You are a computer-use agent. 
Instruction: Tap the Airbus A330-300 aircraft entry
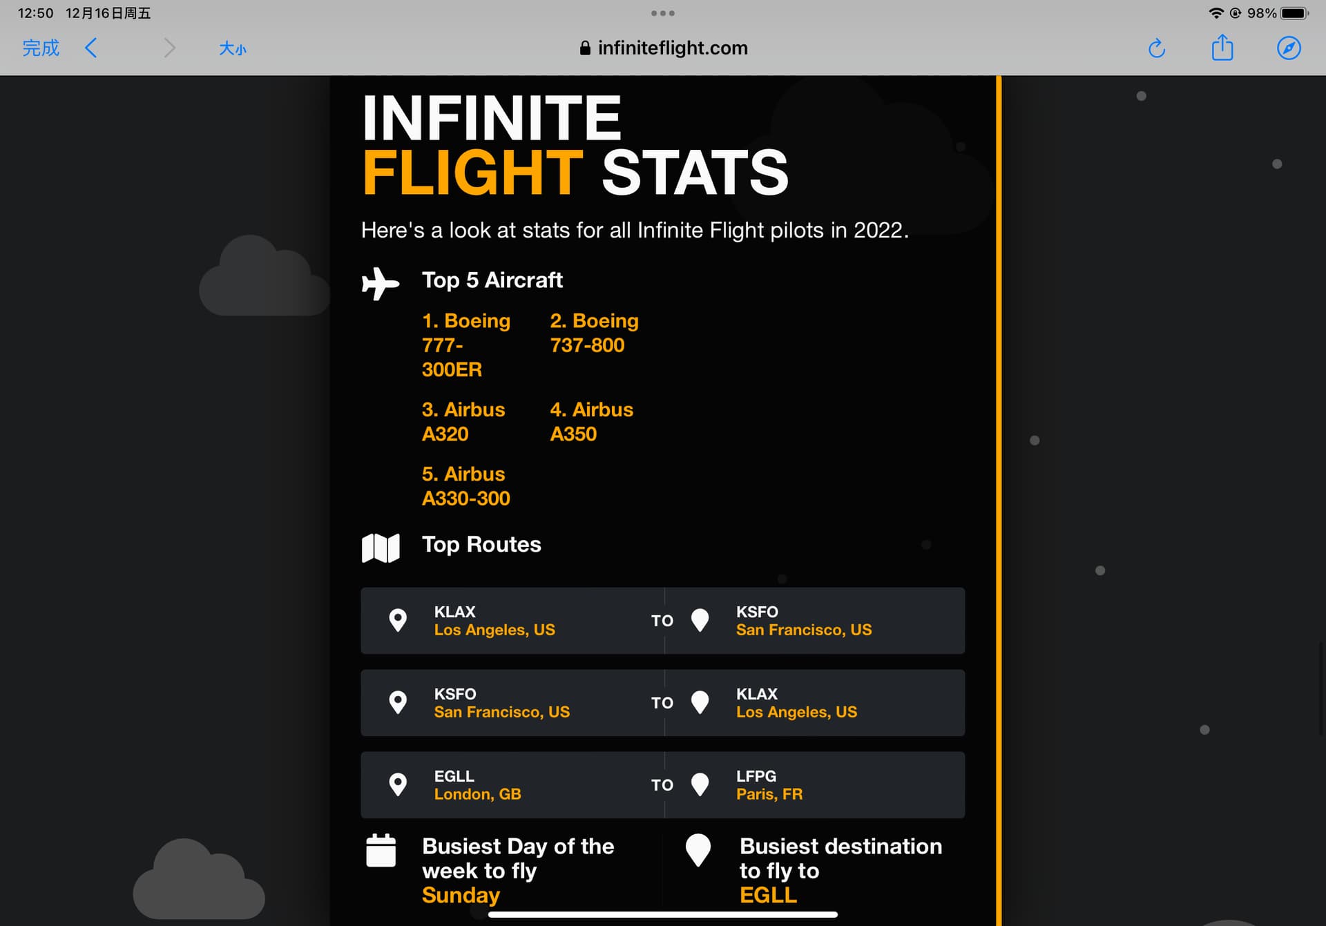point(466,486)
